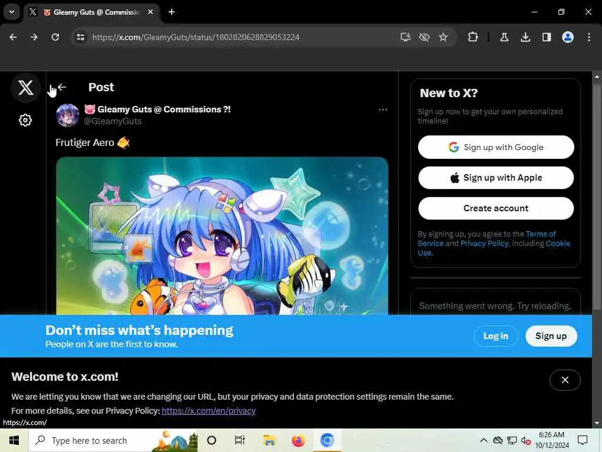Open Firefox from taskbar

298,440
